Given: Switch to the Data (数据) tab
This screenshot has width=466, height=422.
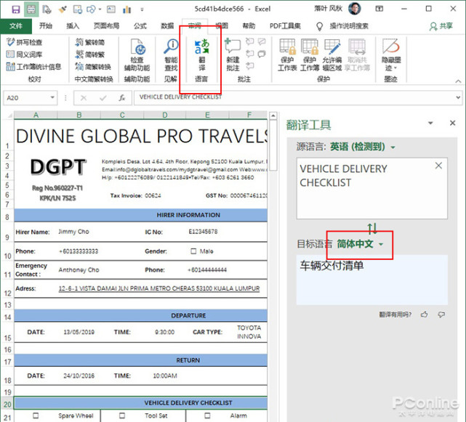Looking at the screenshot, I should (167, 26).
